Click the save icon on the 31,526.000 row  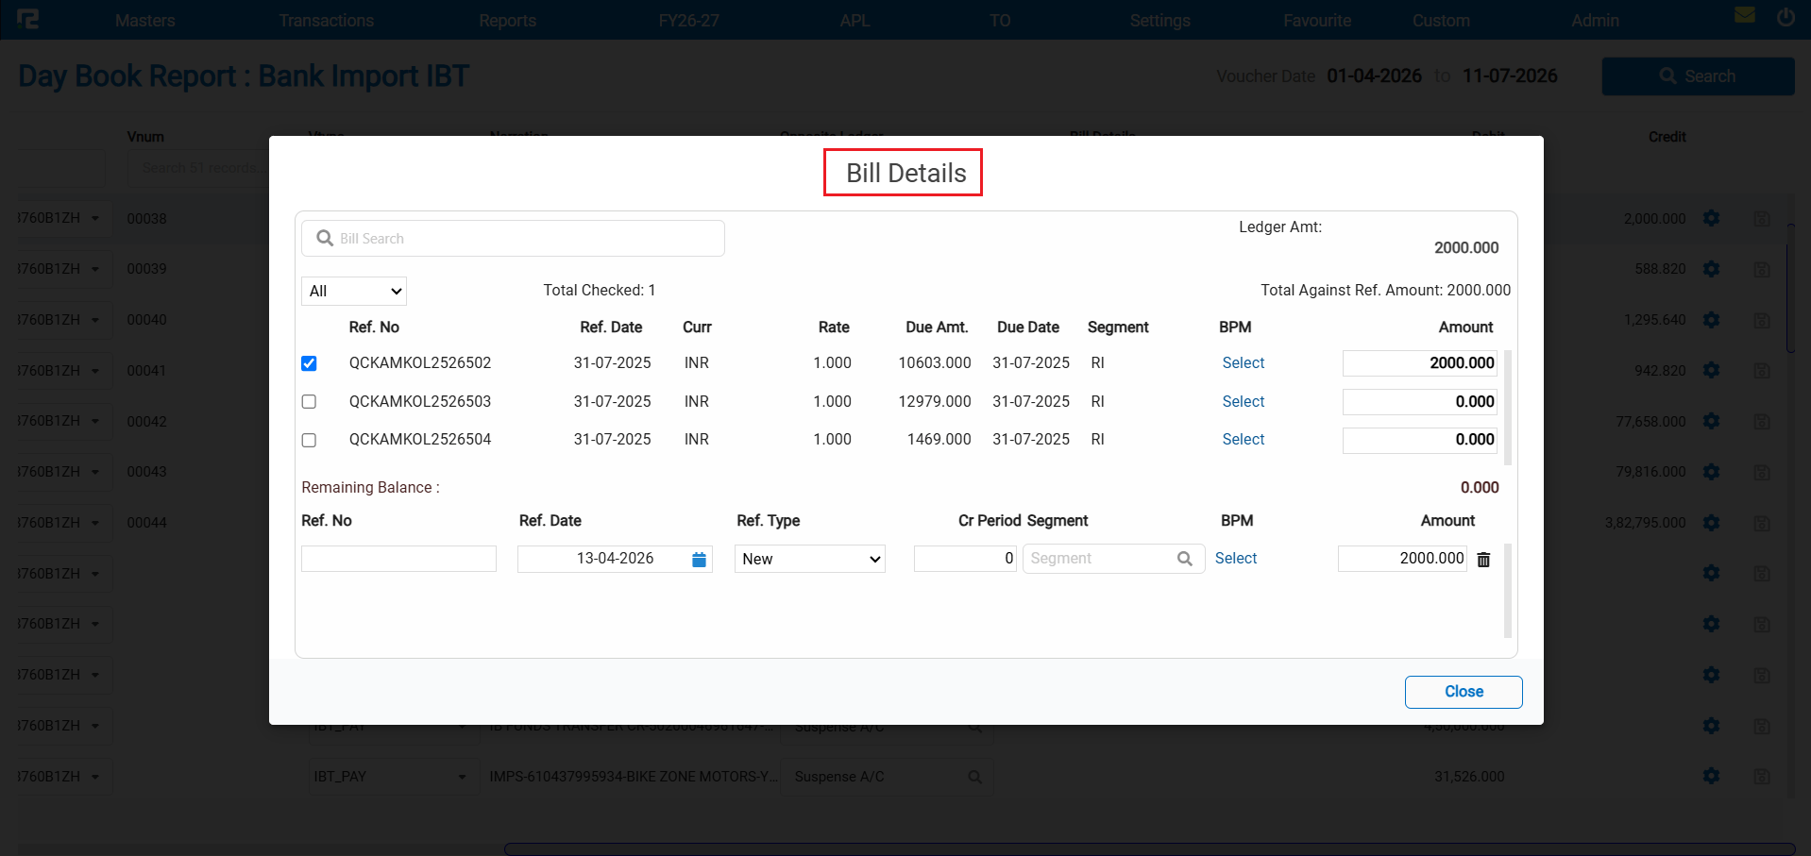coord(1761,777)
